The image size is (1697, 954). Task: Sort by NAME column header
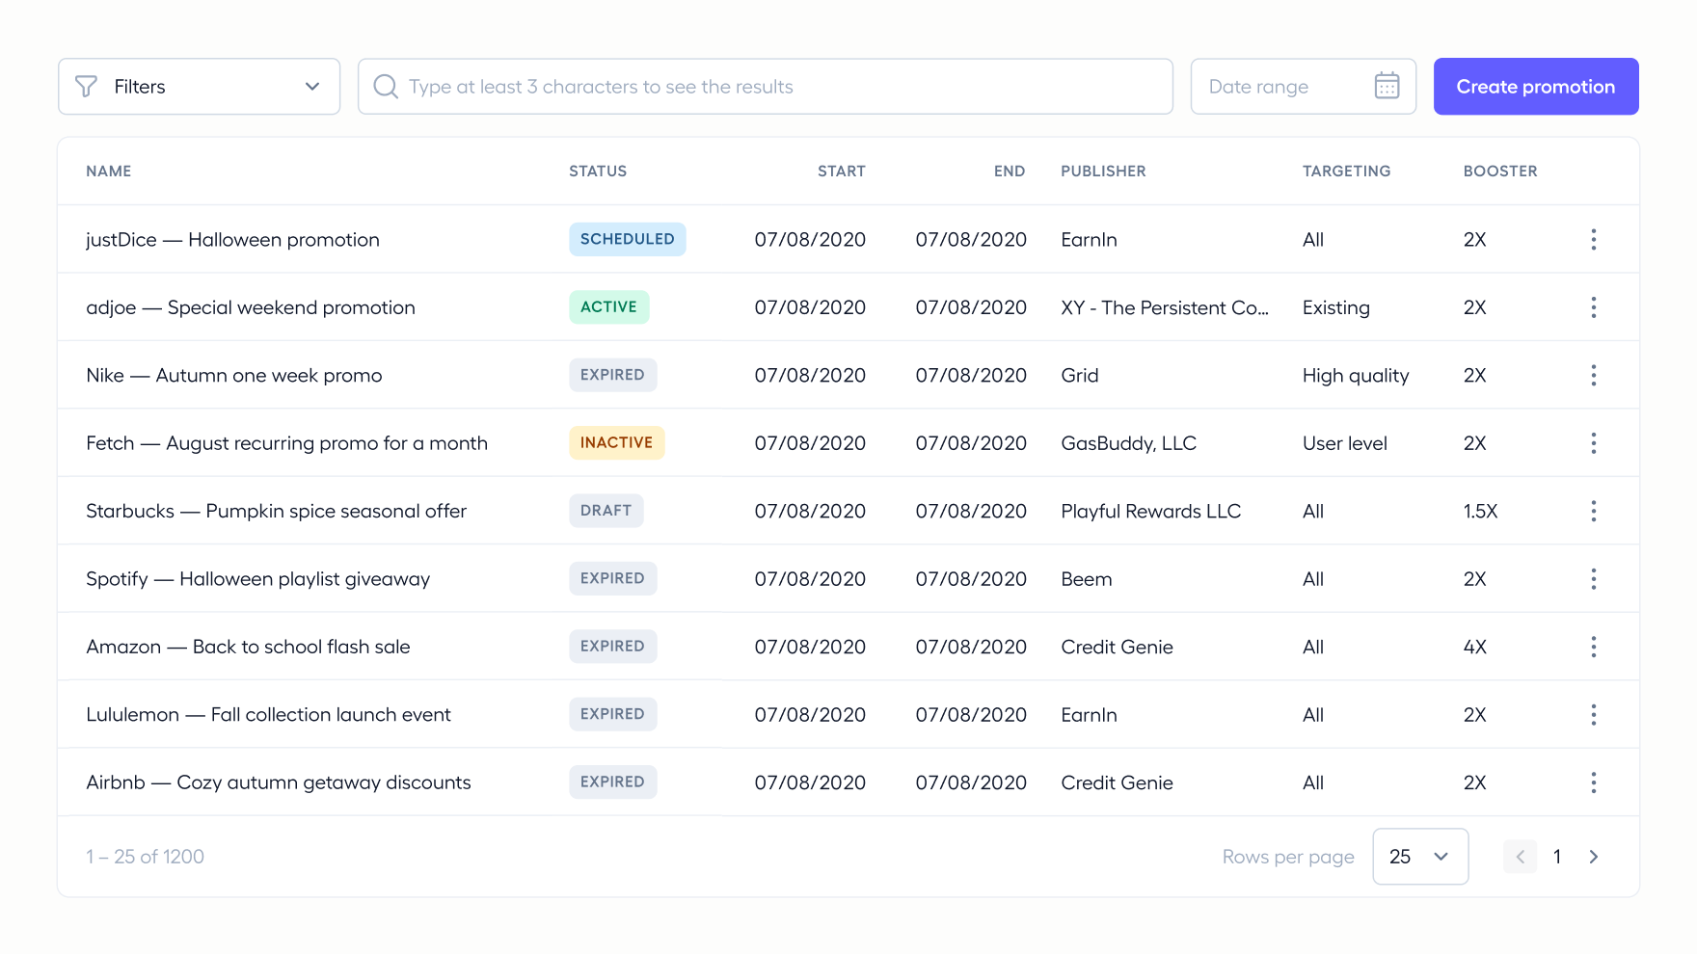pyautogui.click(x=109, y=172)
